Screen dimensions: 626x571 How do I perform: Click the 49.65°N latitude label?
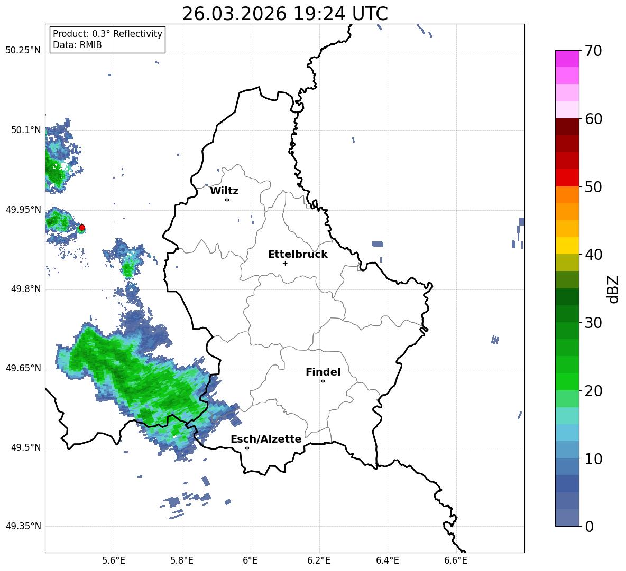tap(23, 368)
